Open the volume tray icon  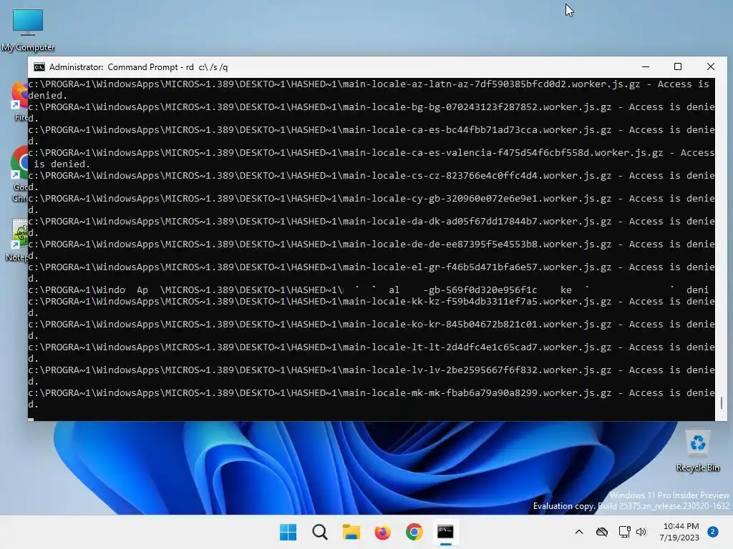(641, 532)
